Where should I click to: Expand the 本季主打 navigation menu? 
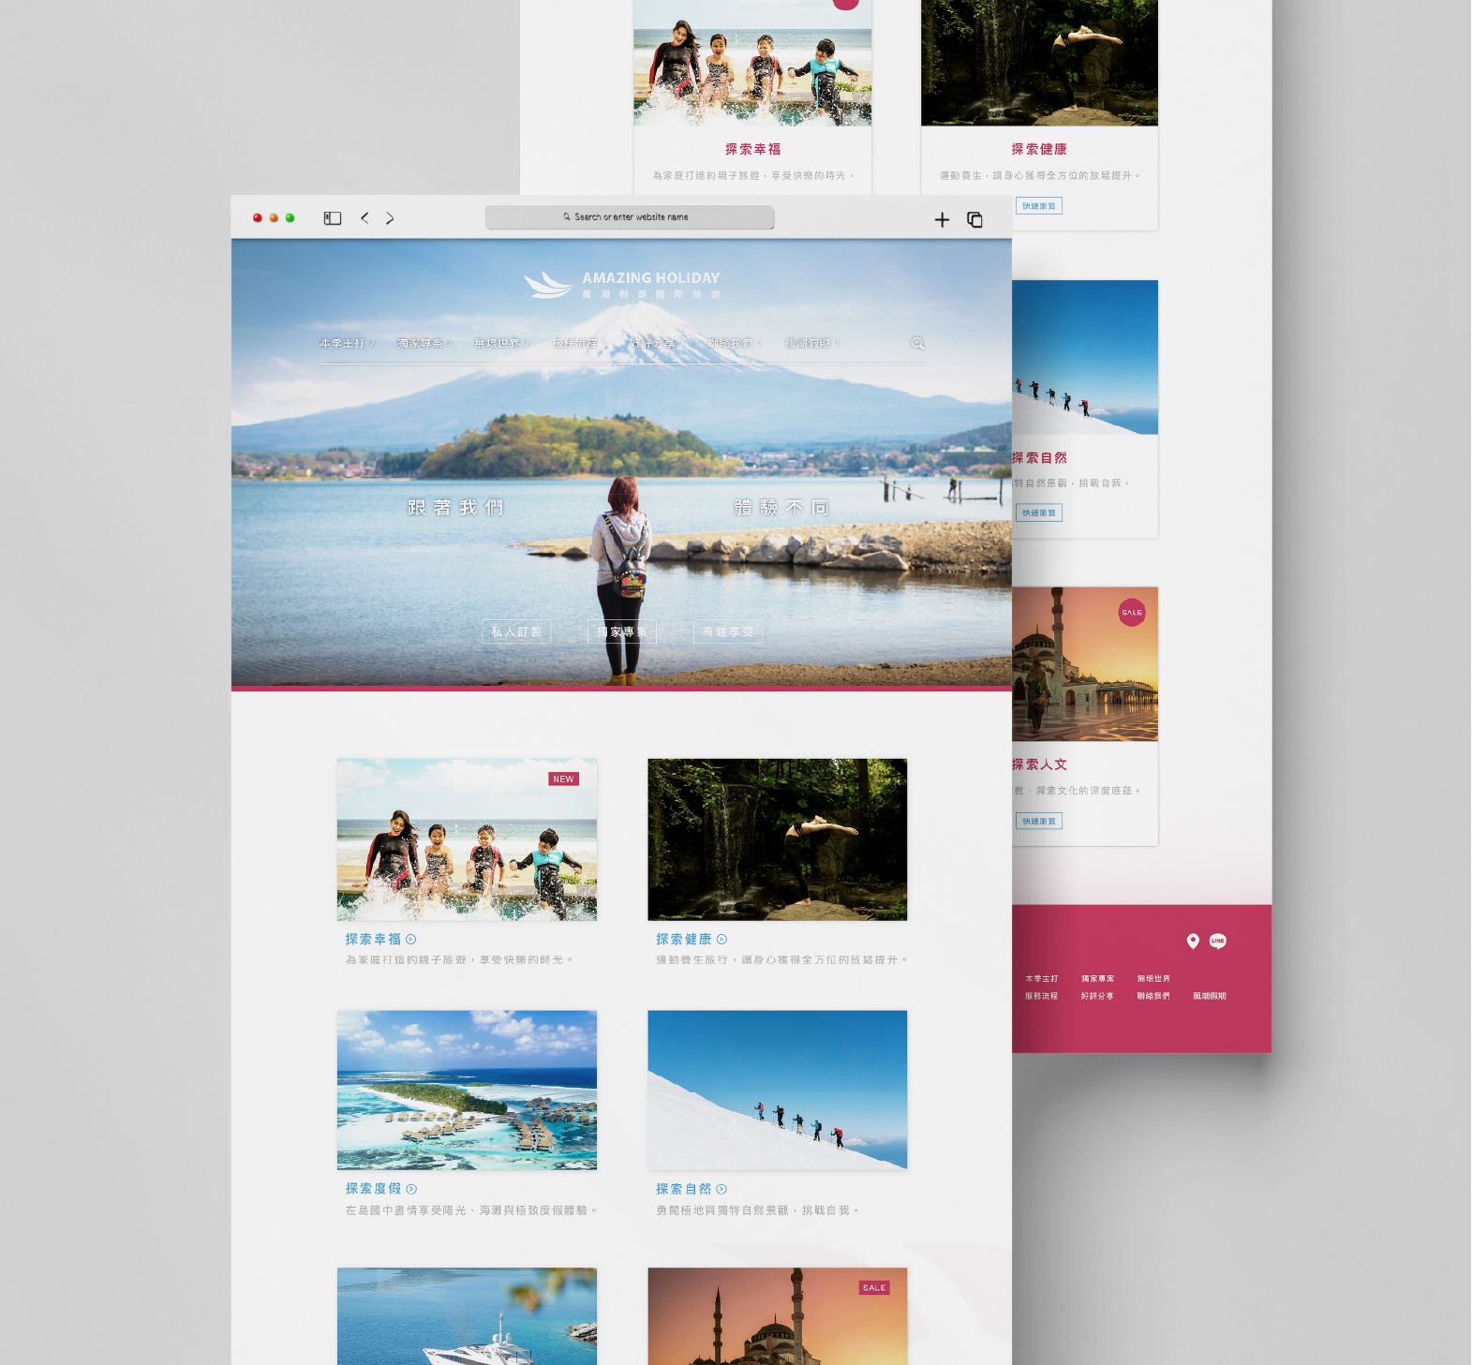point(346,344)
